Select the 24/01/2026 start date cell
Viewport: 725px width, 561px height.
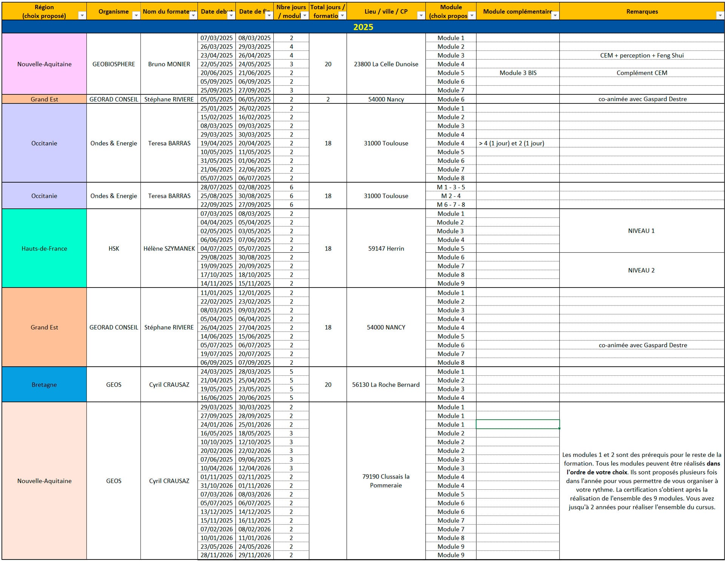click(217, 424)
